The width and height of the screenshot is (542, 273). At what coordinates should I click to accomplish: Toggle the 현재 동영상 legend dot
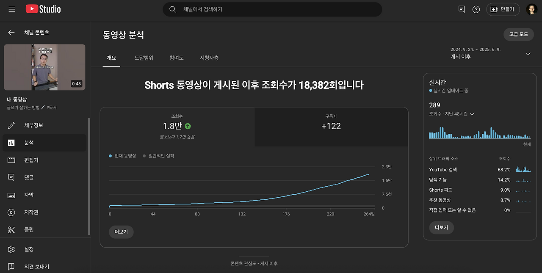[110, 156]
